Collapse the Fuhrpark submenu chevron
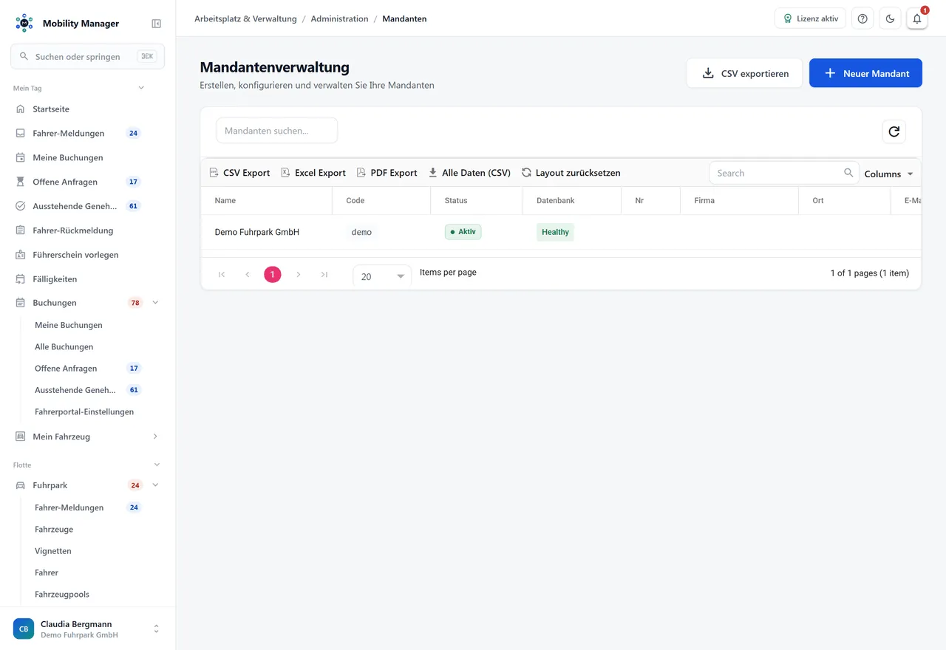The width and height of the screenshot is (946, 650). tap(155, 485)
